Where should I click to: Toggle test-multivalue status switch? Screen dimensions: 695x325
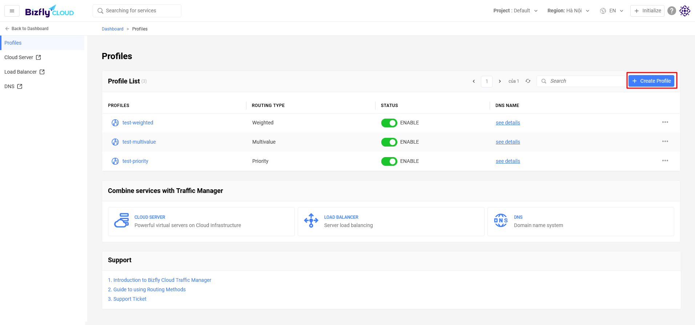(389, 142)
